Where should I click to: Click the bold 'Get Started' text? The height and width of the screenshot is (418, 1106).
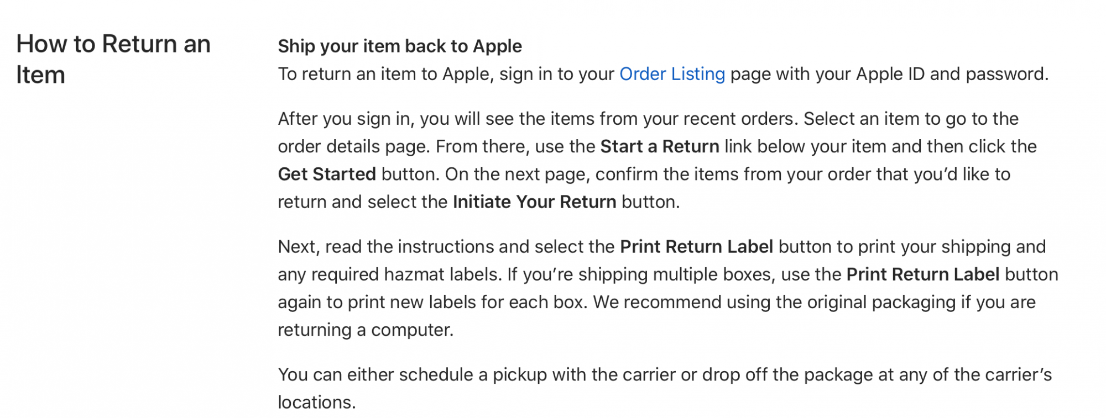(x=327, y=174)
